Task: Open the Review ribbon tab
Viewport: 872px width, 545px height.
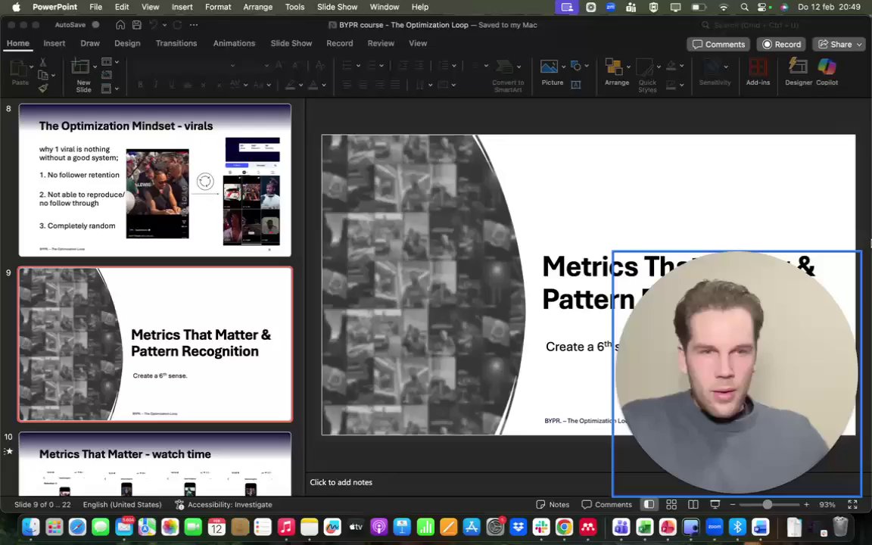Action: tap(381, 43)
